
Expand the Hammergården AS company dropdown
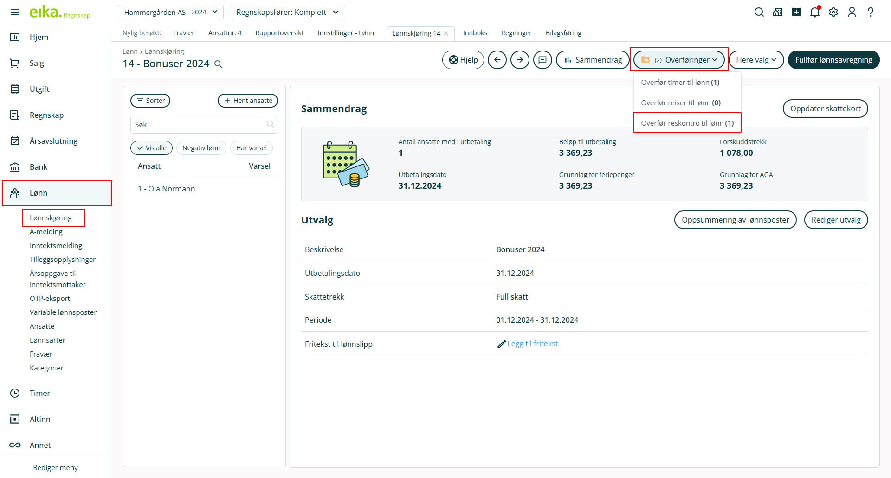point(170,12)
